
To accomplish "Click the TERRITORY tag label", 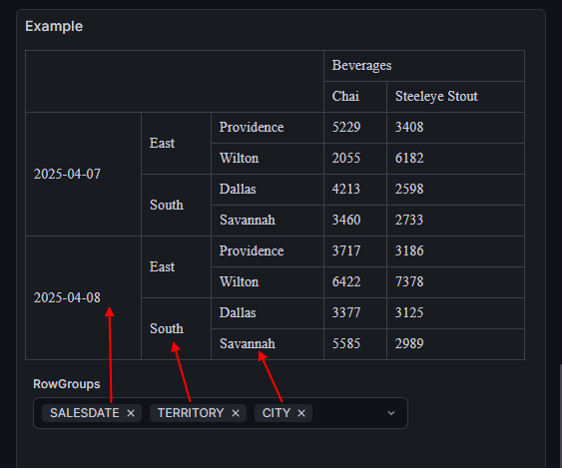I will [191, 413].
